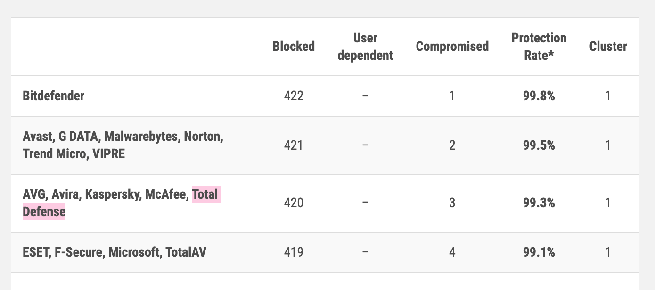Click the compromised count of 4
This screenshot has width=655, height=290.
(452, 252)
